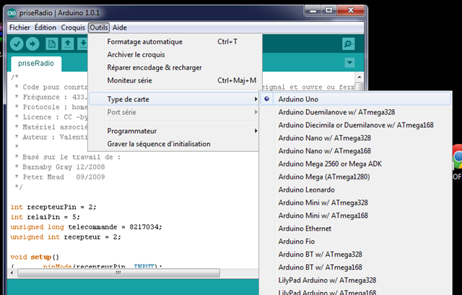Close the Outils menu from the menu bar
The height and width of the screenshot is (295, 462).
(99, 27)
